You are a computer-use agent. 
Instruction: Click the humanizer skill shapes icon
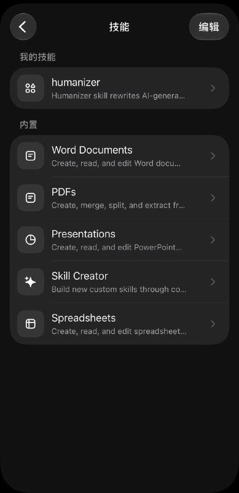[x=31, y=88]
